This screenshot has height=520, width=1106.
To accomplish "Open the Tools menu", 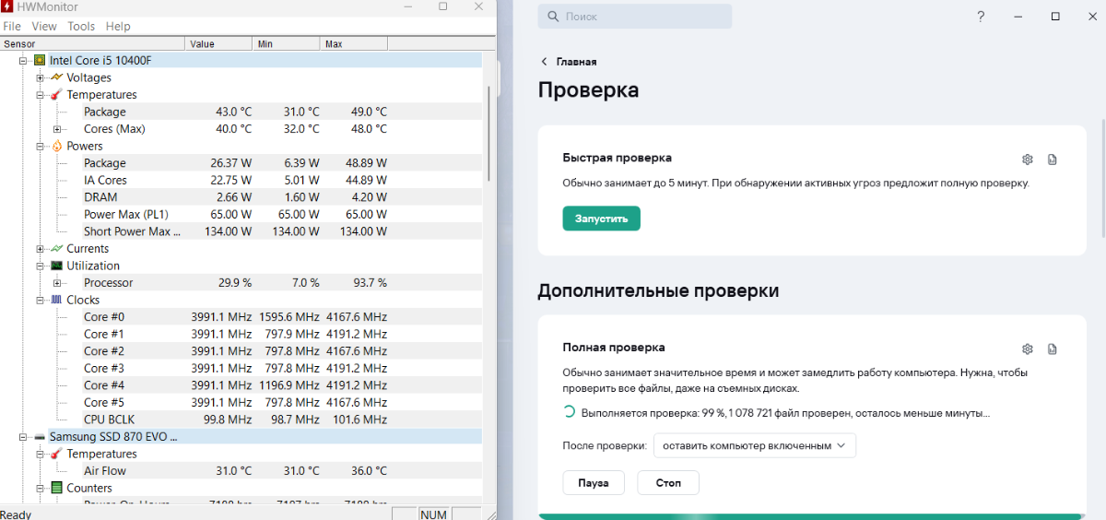I will pyautogui.click(x=81, y=27).
